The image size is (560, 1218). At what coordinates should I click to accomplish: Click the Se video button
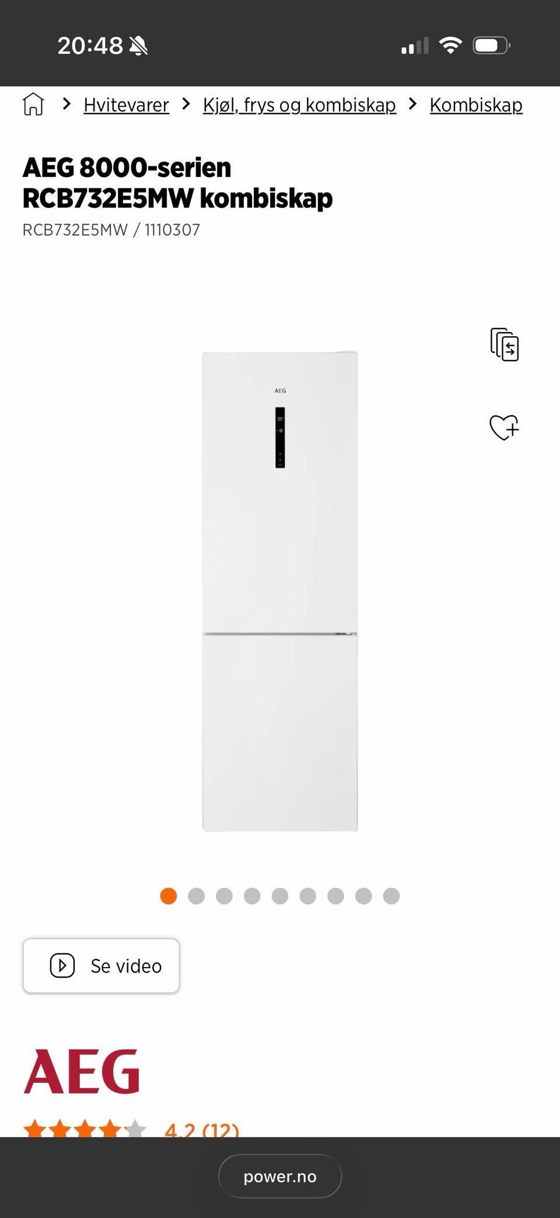(101, 966)
